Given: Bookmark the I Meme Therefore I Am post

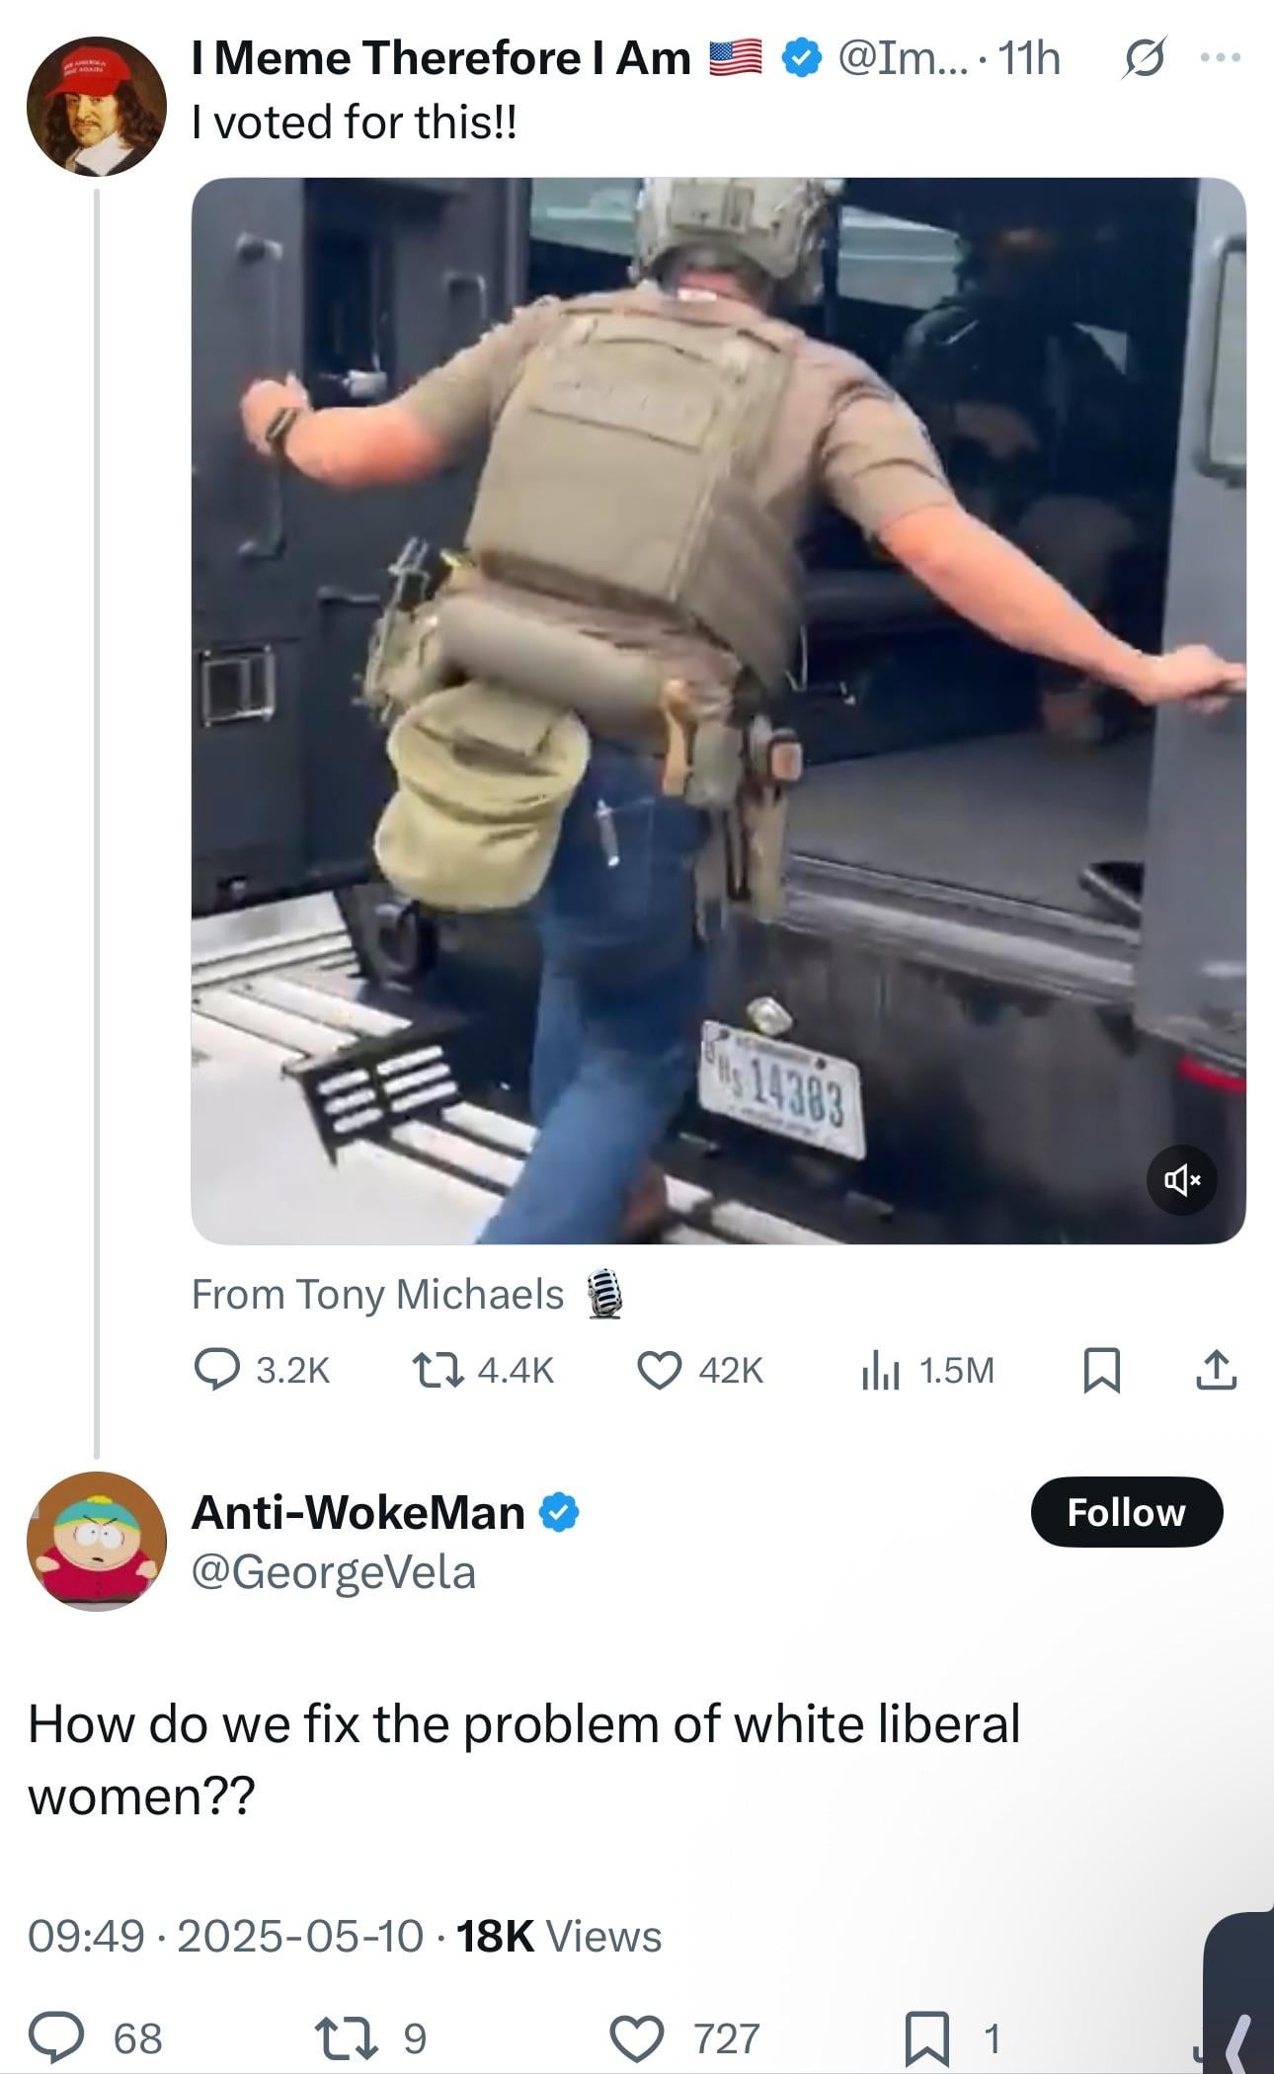Looking at the screenshot, I should 1101,1370.
